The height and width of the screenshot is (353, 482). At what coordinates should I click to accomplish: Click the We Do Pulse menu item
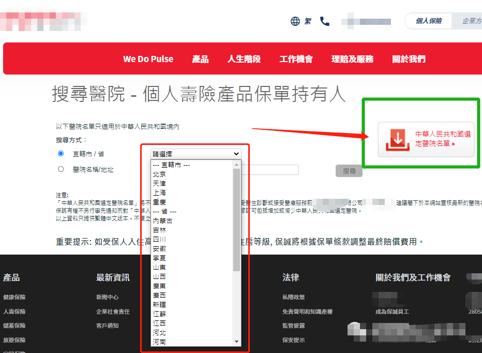pyautogui.click(x=148, y=58)
